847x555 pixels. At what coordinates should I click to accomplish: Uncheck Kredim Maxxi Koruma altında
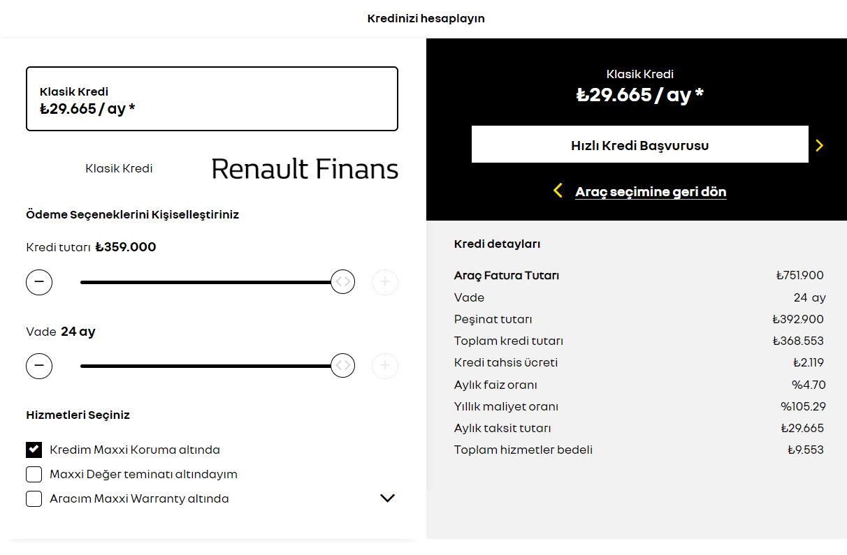34,450
